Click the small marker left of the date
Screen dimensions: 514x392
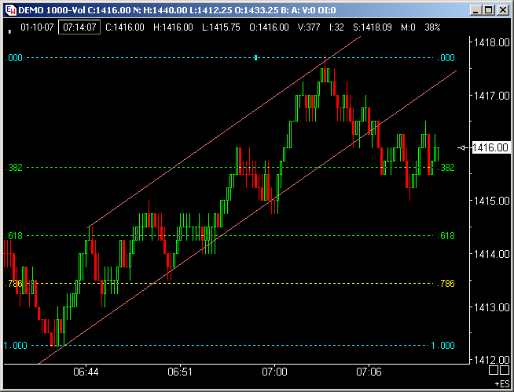pyautogui.click(x=10, y=31)
